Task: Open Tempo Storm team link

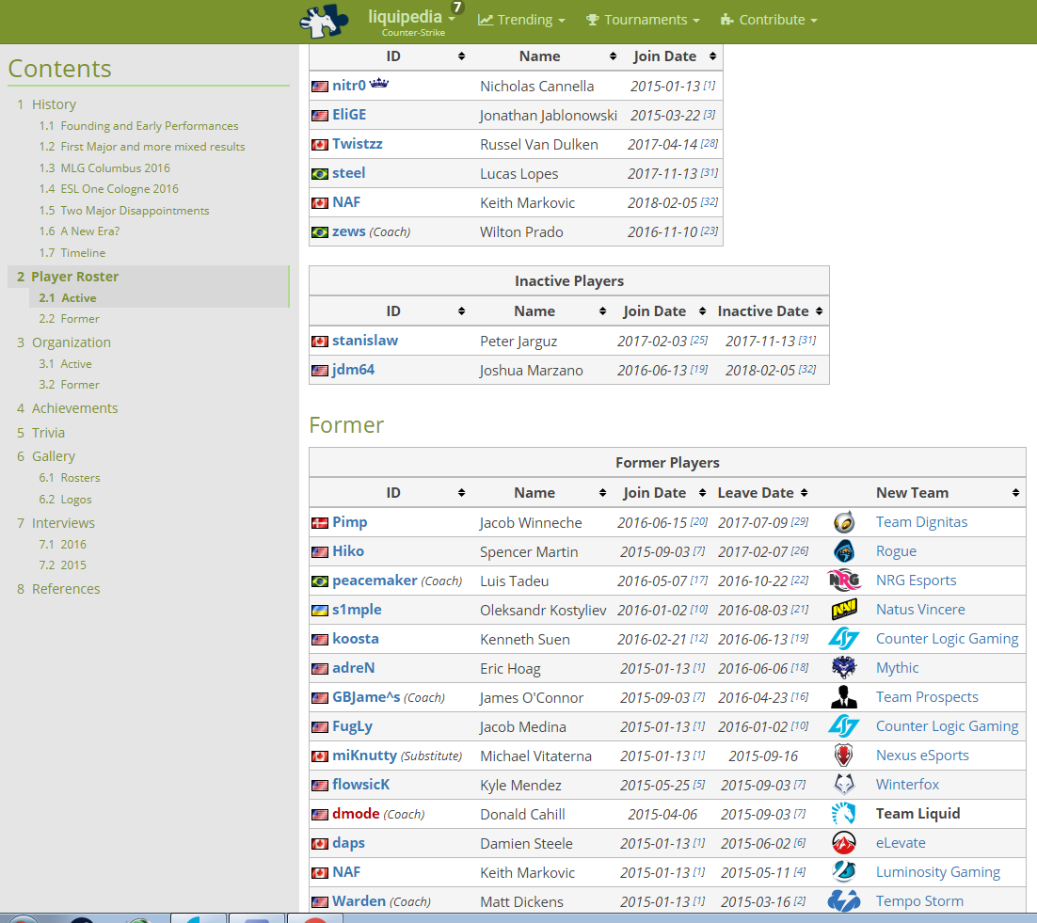Action: pos(920,901)
